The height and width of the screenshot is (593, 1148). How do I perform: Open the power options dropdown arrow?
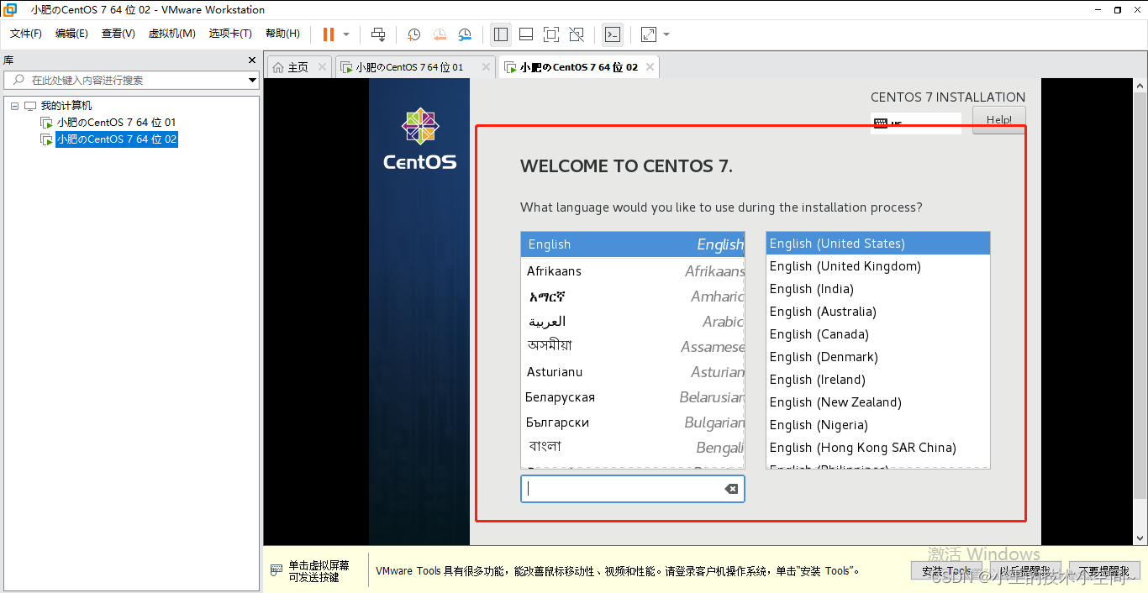click(346, 34)
